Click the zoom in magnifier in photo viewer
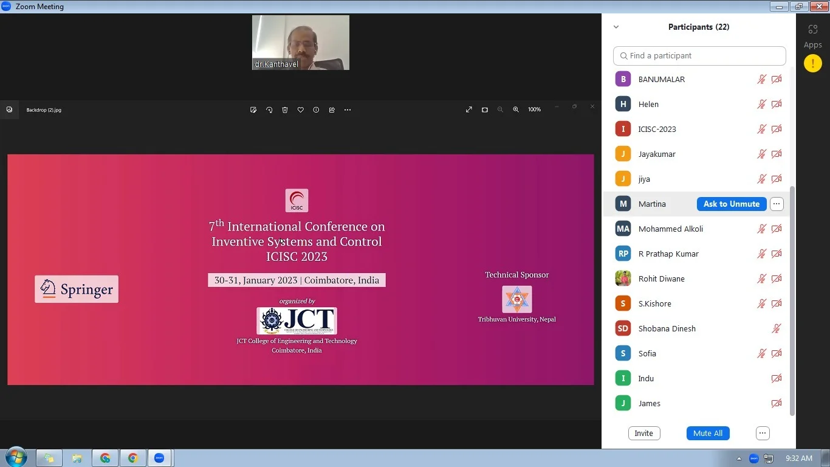Viewport: 830px width, 467px height. pos(516,109)
